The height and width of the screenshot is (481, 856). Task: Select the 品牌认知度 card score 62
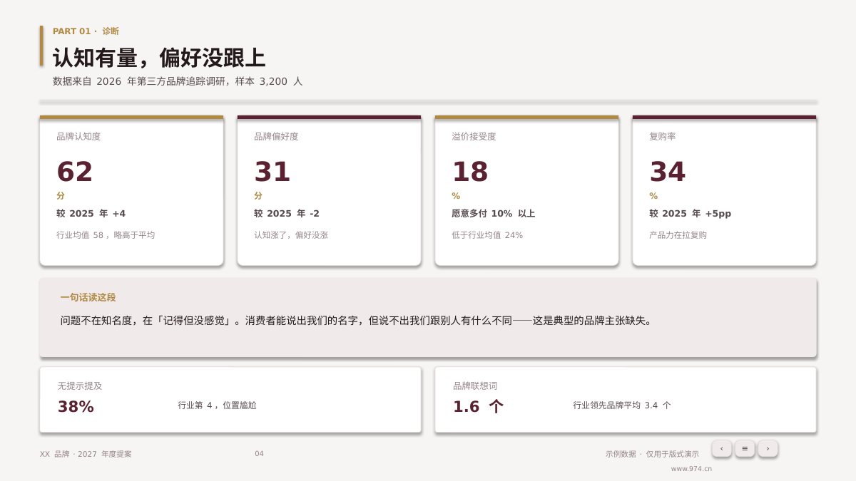[75, 172]
